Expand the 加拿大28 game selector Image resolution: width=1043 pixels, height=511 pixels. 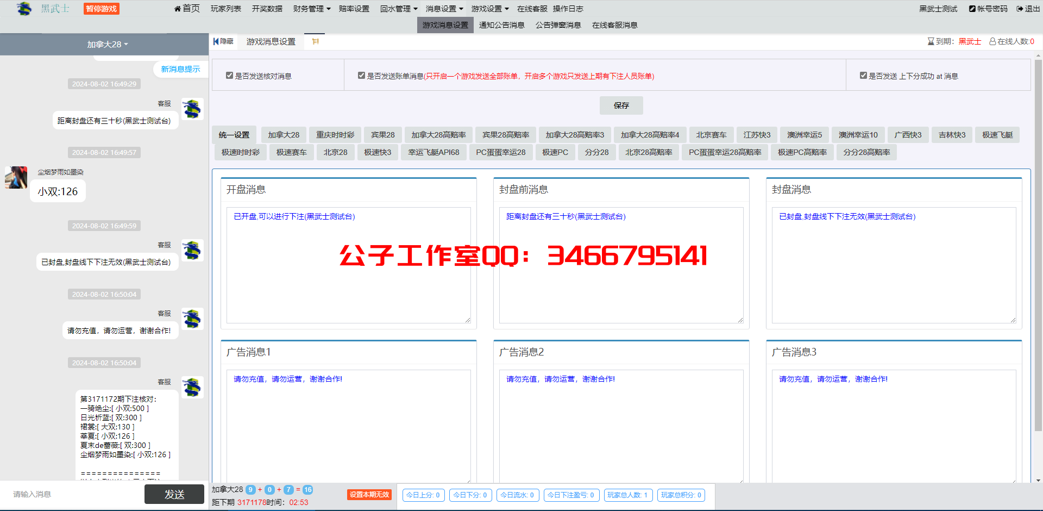click(x=108, y=44)
